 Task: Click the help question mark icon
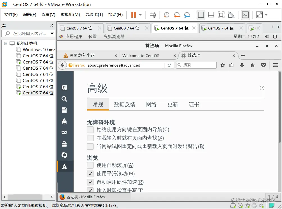[x=262, y=88]
